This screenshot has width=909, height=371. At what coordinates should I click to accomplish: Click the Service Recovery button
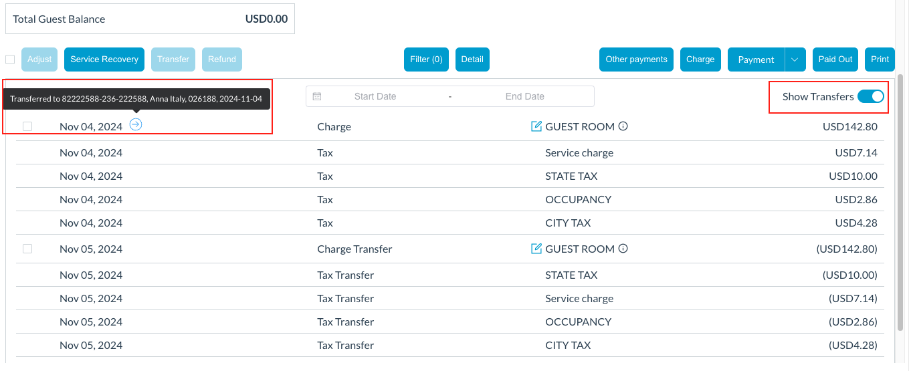click(104, 59)
